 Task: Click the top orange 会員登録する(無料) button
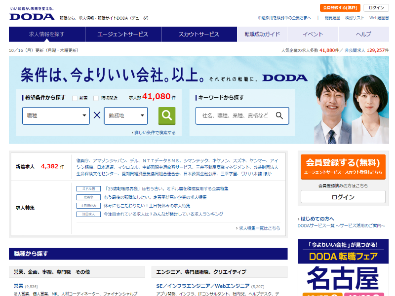pos(340,8)
